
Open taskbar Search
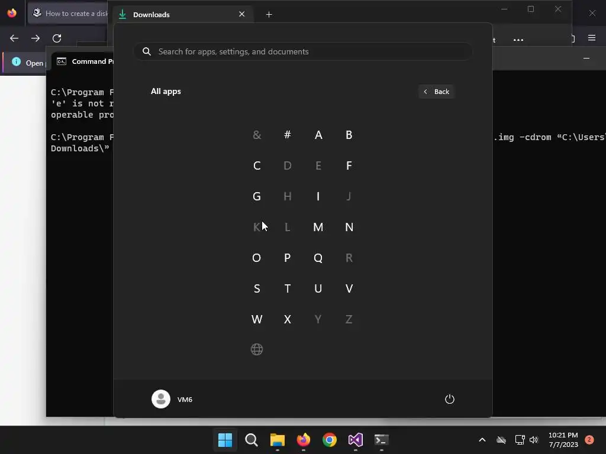(251, 440)
